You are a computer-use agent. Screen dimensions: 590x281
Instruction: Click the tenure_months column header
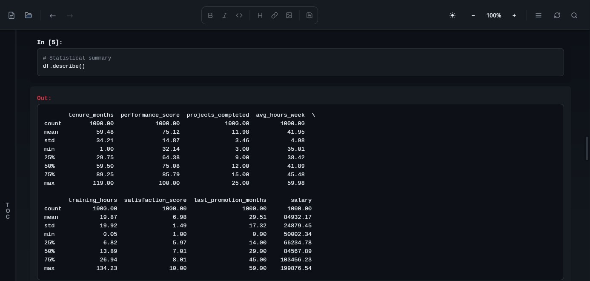tap(91, 115)
